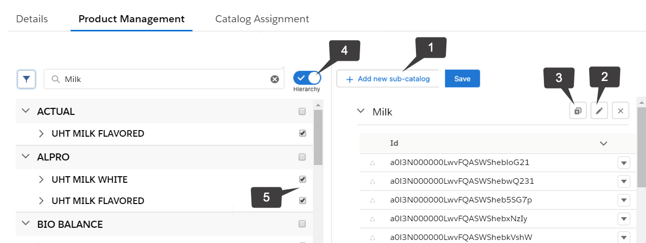Switch to the Details tab

pyautogui.click(x=32, y=19)
